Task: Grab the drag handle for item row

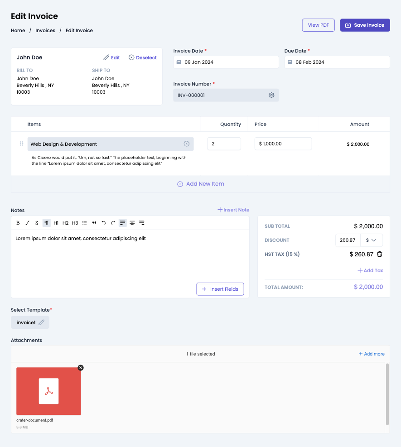Action: tap(21, 144)
